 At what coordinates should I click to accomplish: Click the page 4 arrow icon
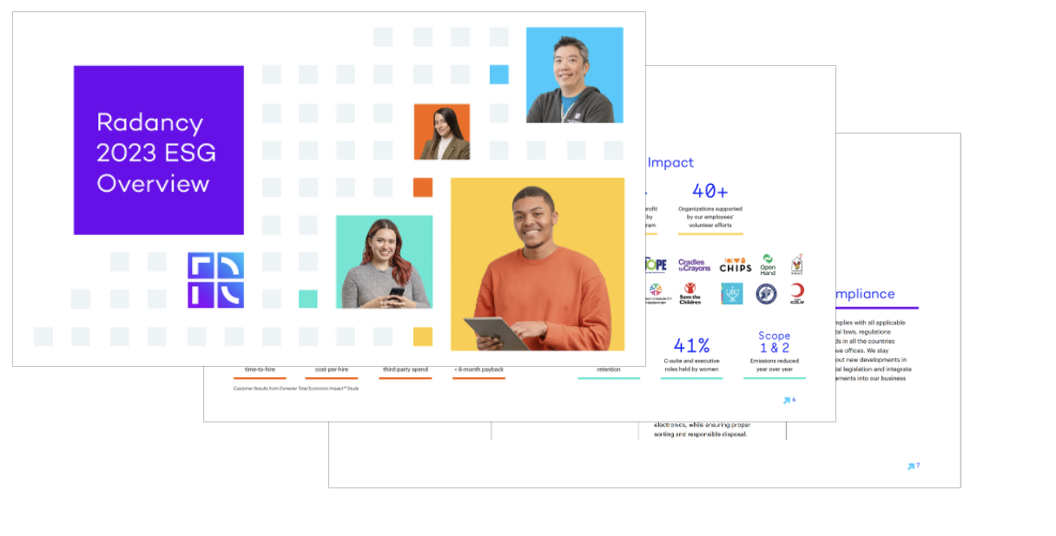click(x=789, y=400)
